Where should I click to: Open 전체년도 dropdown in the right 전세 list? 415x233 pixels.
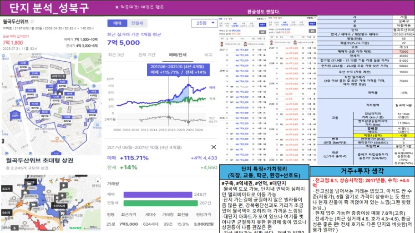[311, 18]
